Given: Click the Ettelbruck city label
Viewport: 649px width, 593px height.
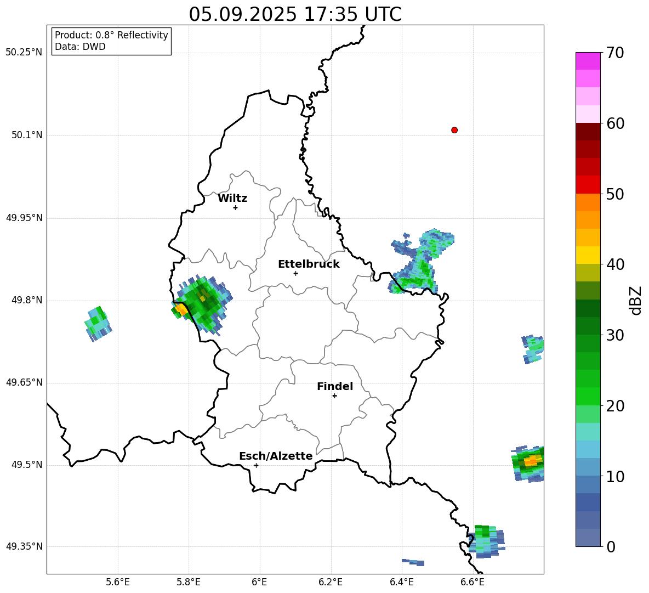Looking at the screenshot, I should point(309,264).
